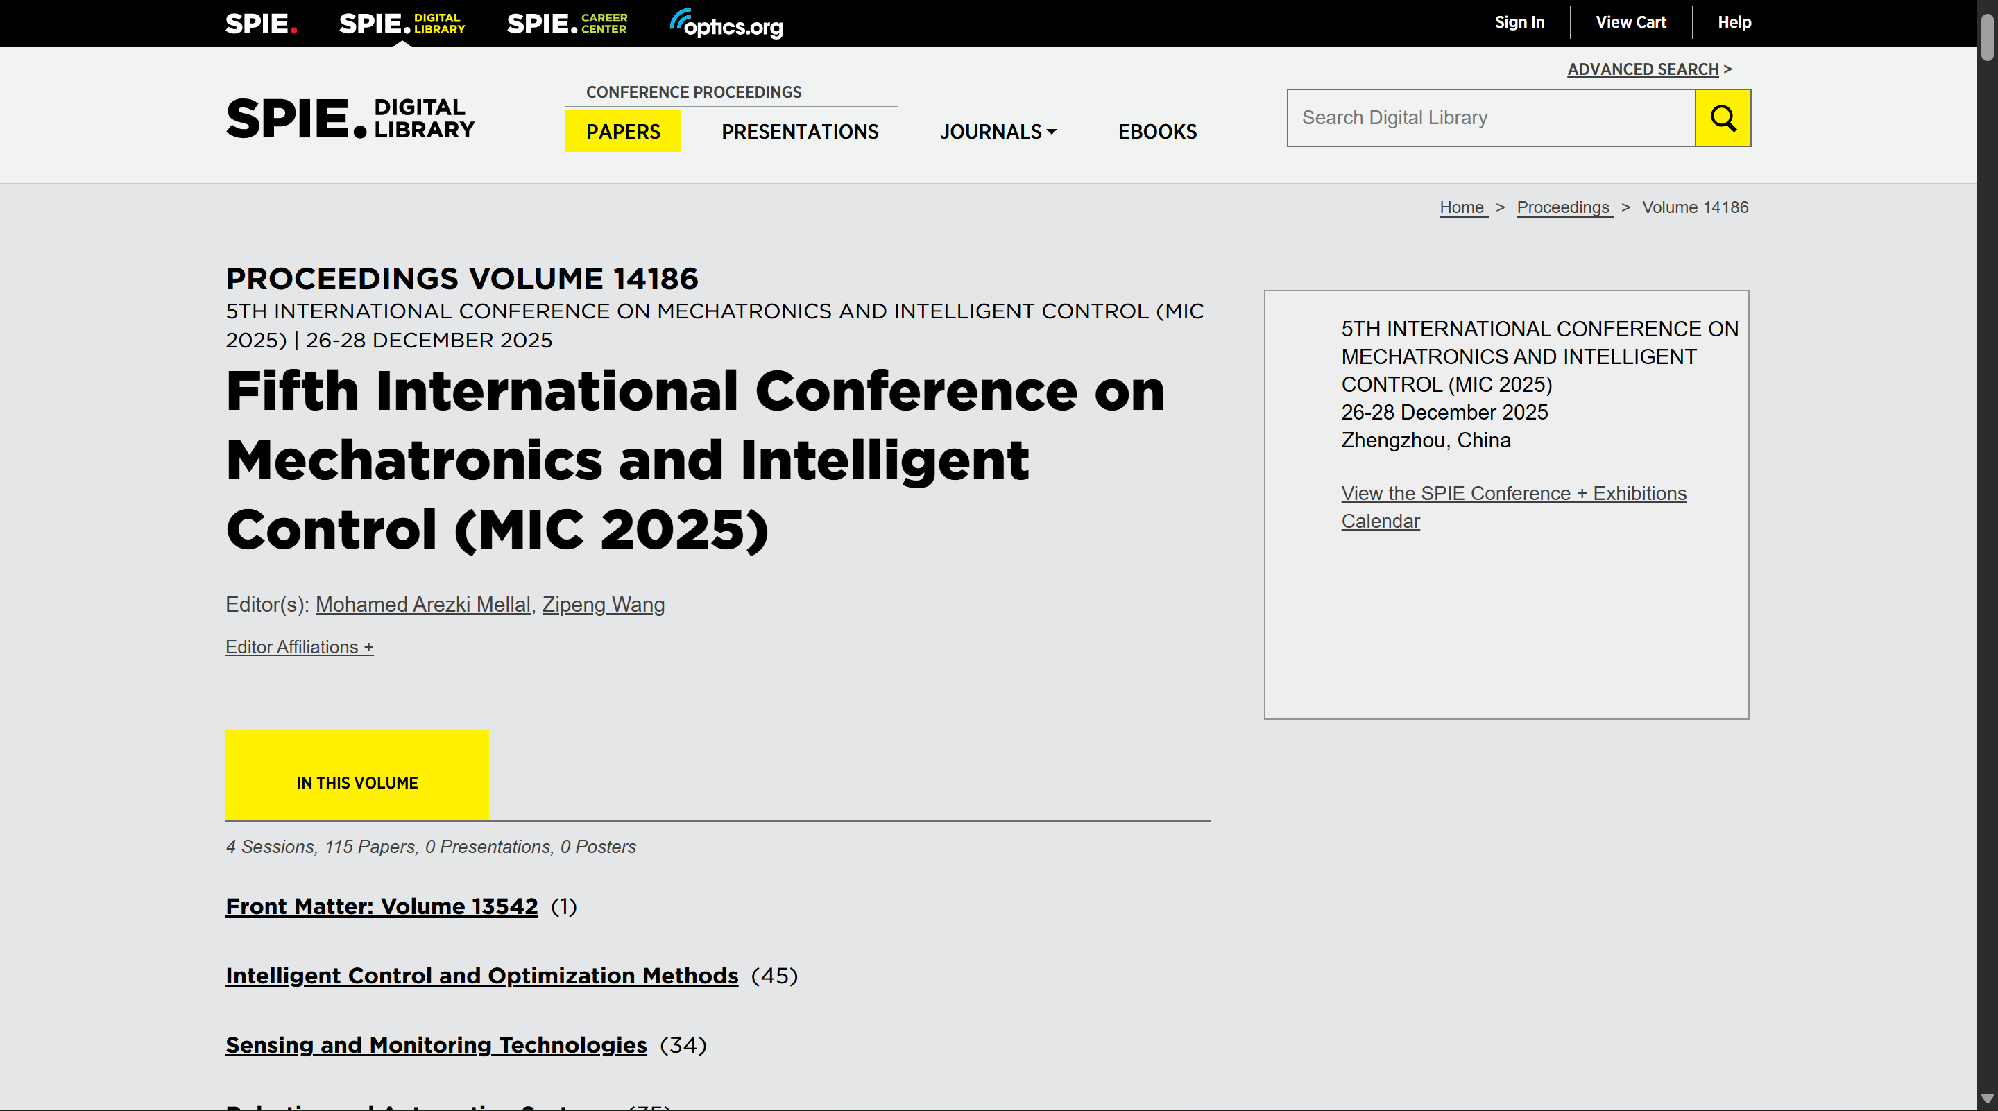Expand the Journals dropdown menu
Screen dimensions: 1998x1111
tap(998, 132)
